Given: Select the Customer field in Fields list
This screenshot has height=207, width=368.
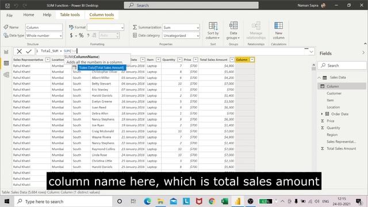Looking at the screenshot, I should 334,93.
